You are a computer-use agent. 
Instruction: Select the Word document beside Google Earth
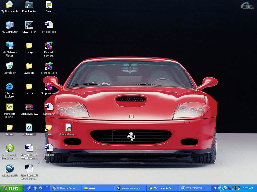[x=29, y=172]
